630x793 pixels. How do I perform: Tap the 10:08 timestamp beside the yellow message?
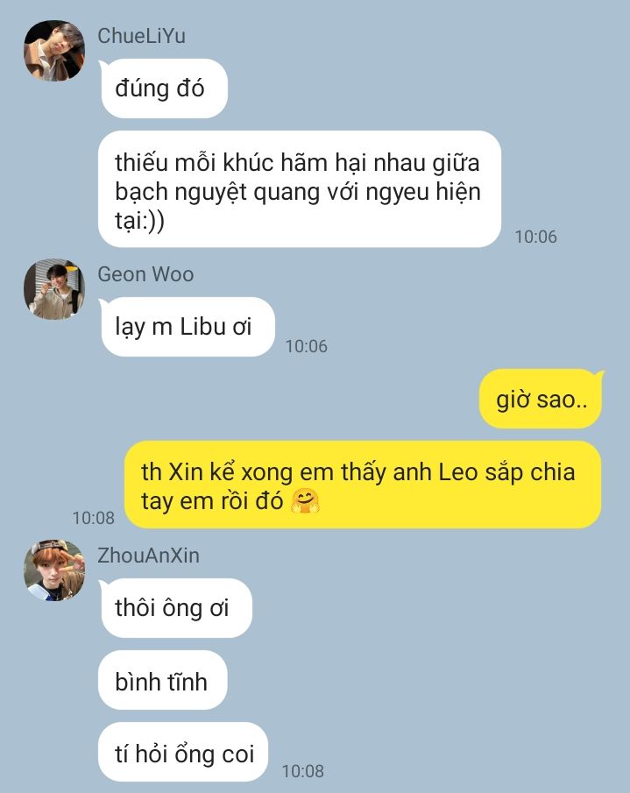tap(94, 518)
